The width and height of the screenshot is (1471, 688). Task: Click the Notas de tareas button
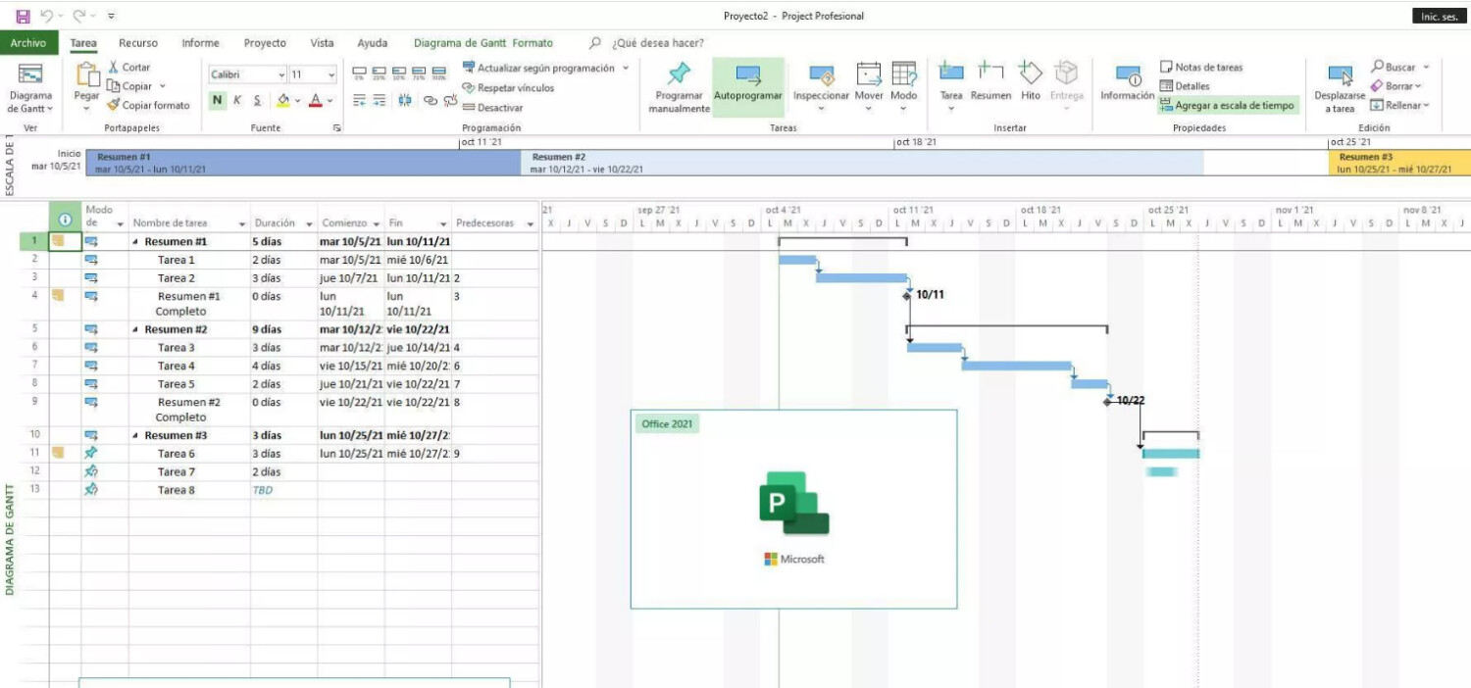click(x=1201, y=68)
